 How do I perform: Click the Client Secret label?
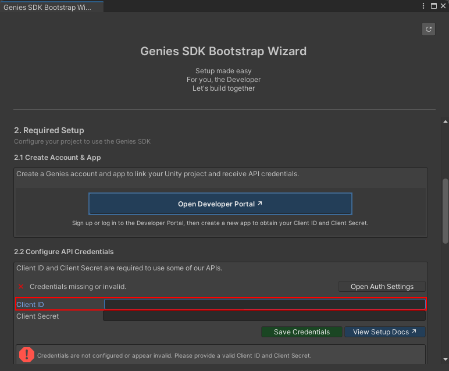click(x=37, y=316)
